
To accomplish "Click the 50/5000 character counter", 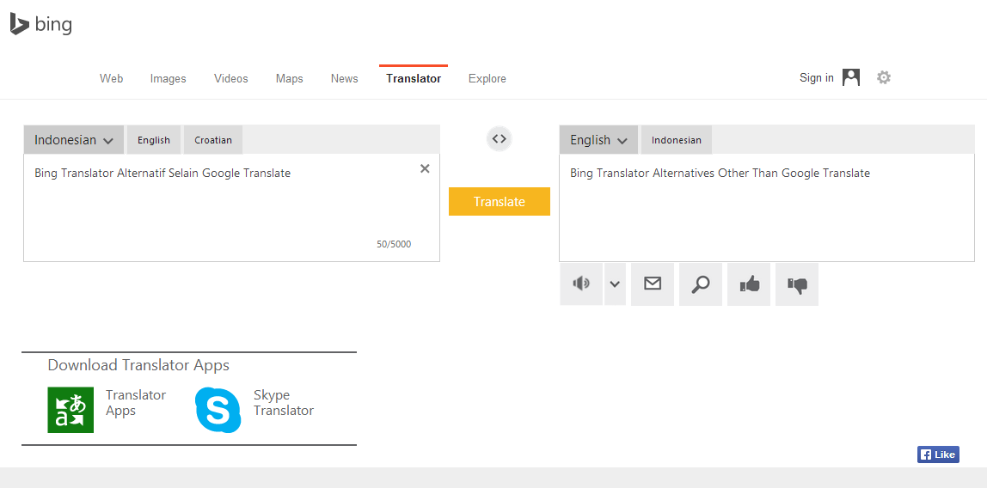I will point(394,244).
